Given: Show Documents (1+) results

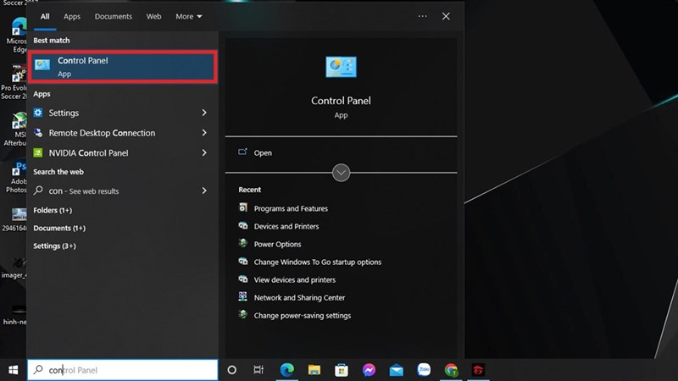Looking at the screenshot, I should coord(59,228).
